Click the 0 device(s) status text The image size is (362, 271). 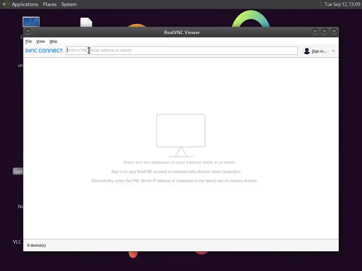coord(36,245)
